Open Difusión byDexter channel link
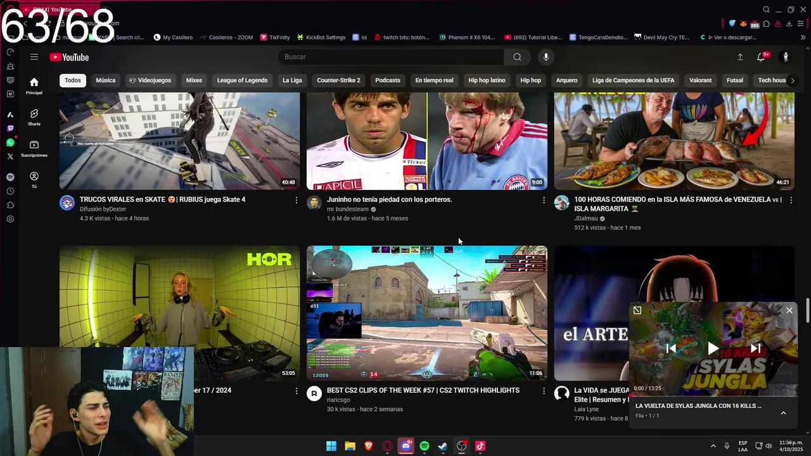 (x=103, y=209)
